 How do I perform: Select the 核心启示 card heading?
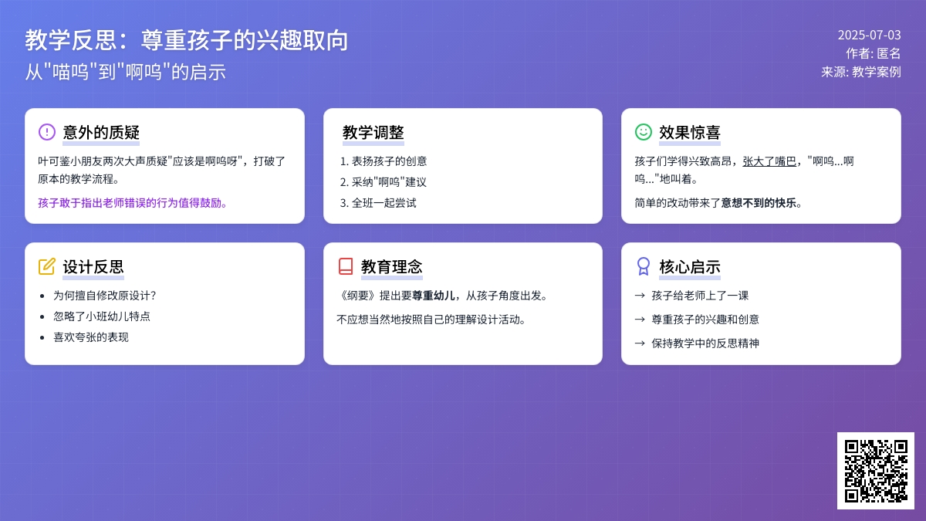[690, 267]
